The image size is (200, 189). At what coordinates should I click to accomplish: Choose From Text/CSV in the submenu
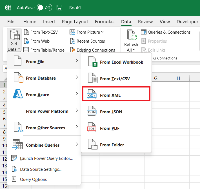(x=116, y=79)
